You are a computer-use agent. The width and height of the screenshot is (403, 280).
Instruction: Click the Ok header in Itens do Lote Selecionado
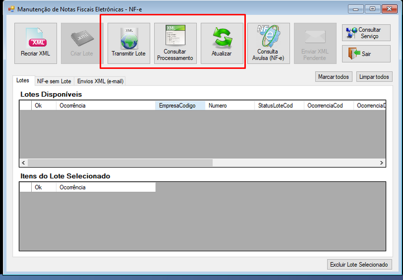tap(44, 187)
